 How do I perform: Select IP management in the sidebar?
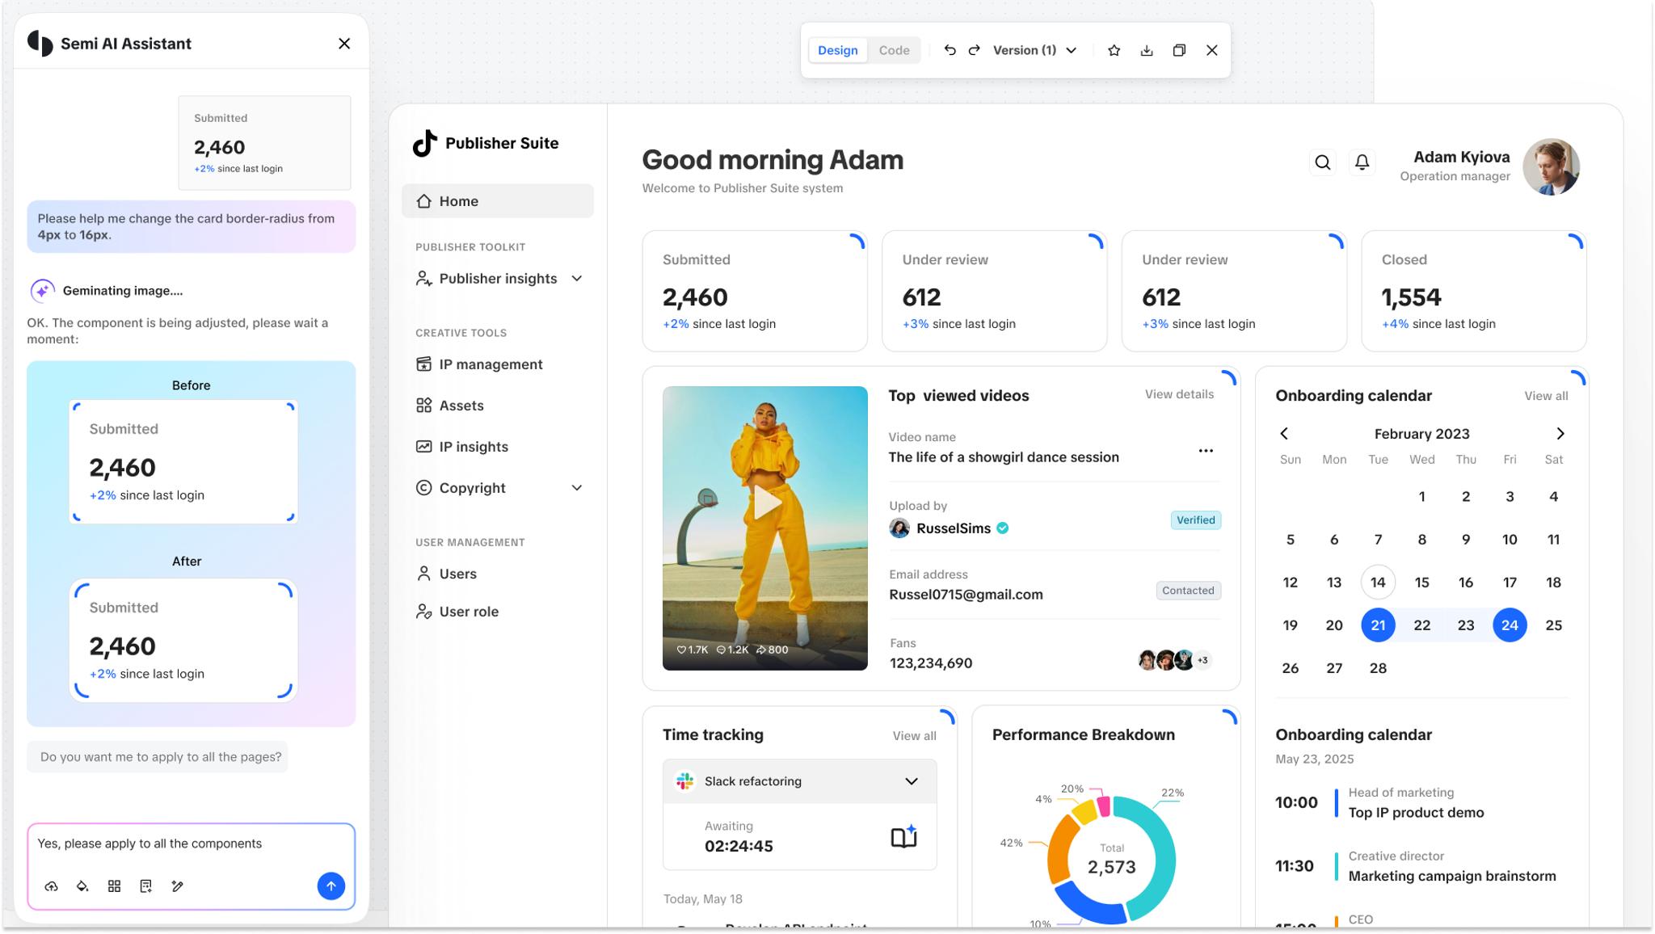[491, 364]
